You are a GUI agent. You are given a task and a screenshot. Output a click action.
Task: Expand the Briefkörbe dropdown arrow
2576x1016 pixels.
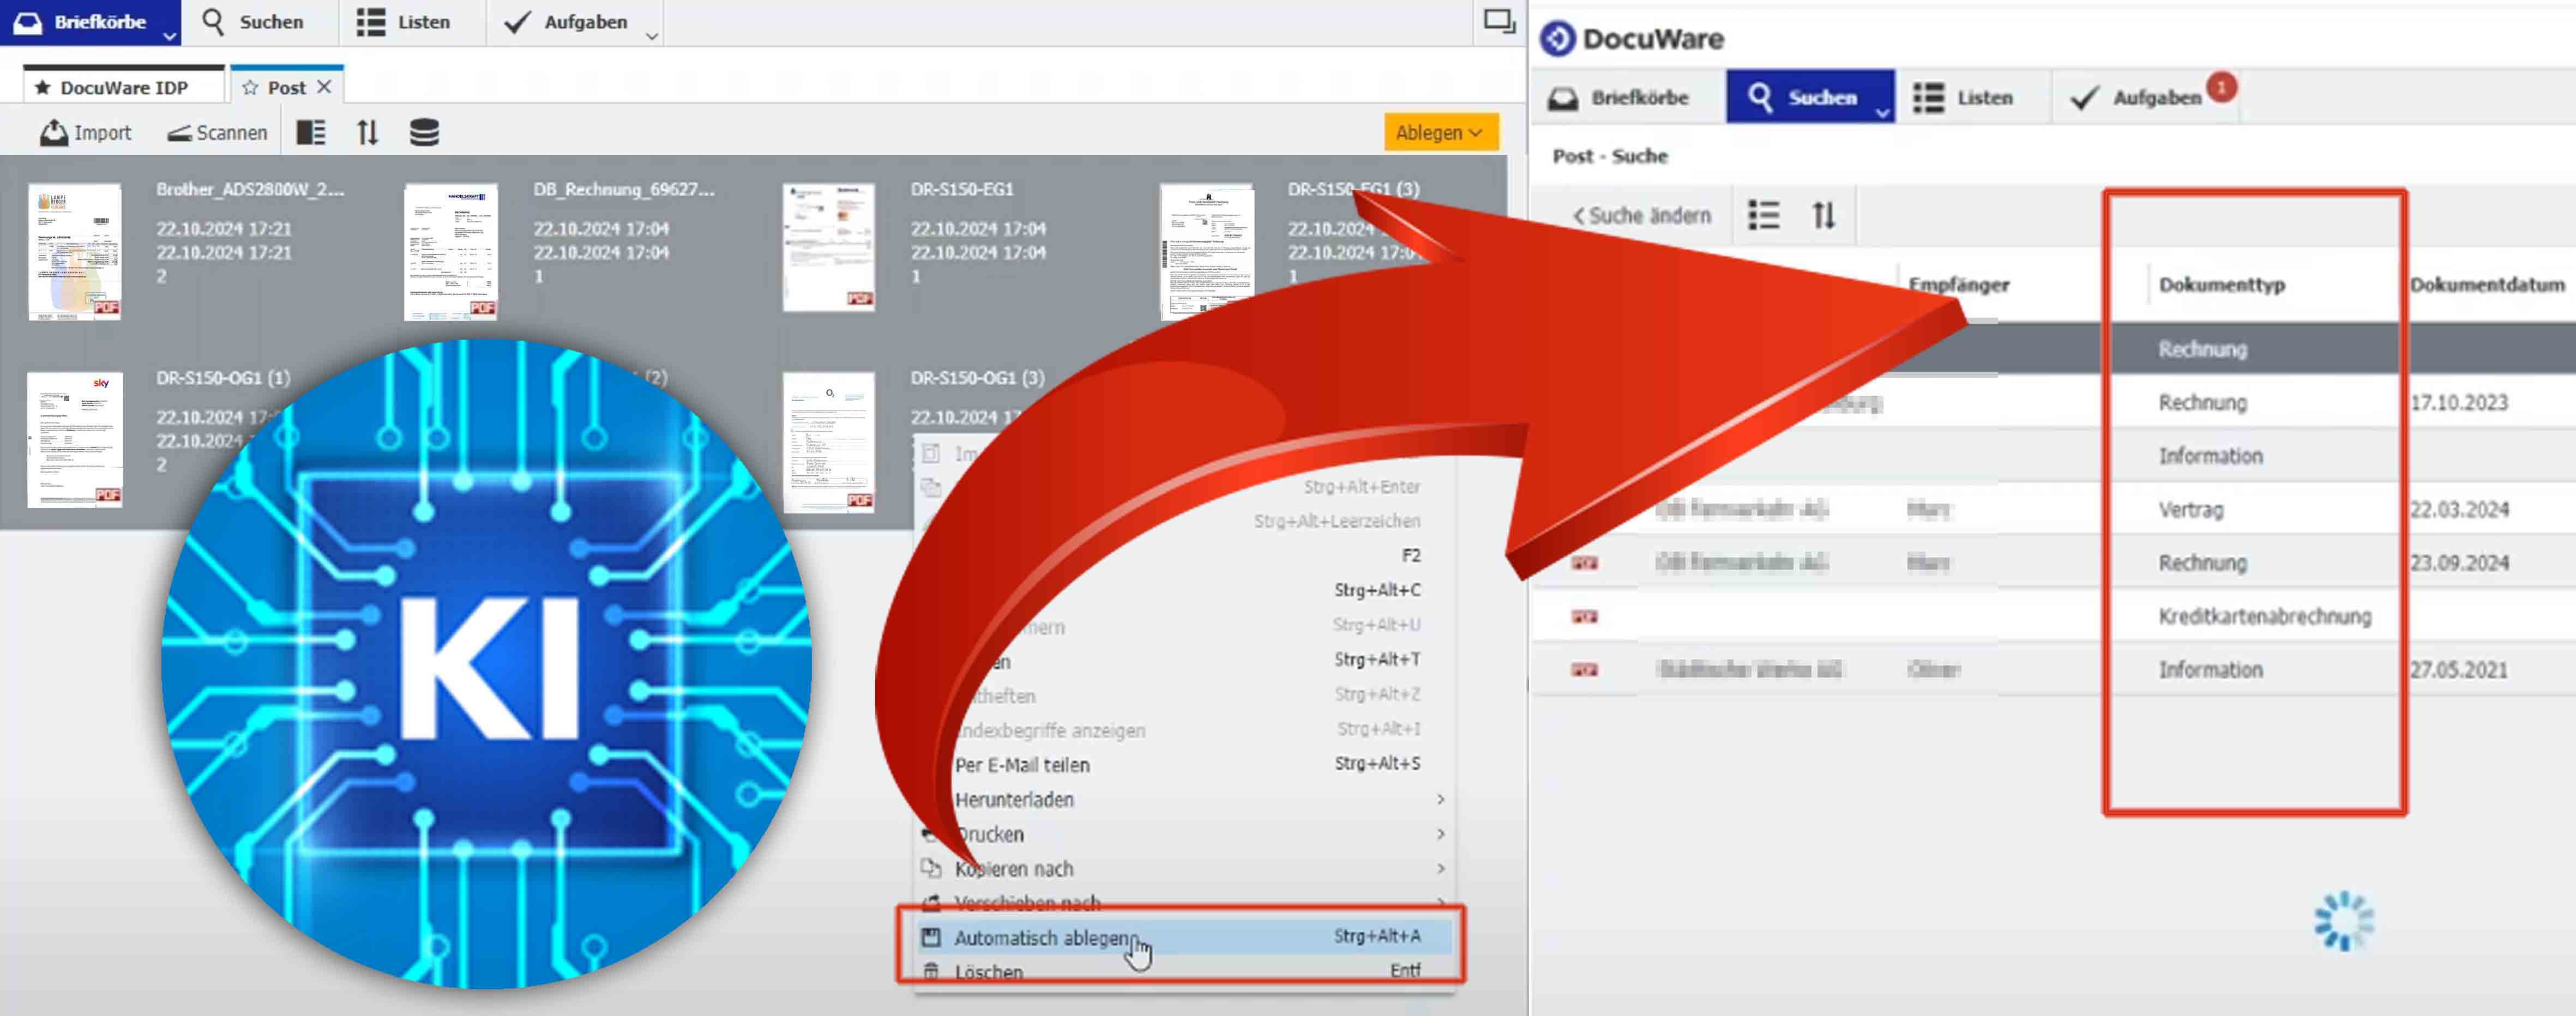(170, 36)
